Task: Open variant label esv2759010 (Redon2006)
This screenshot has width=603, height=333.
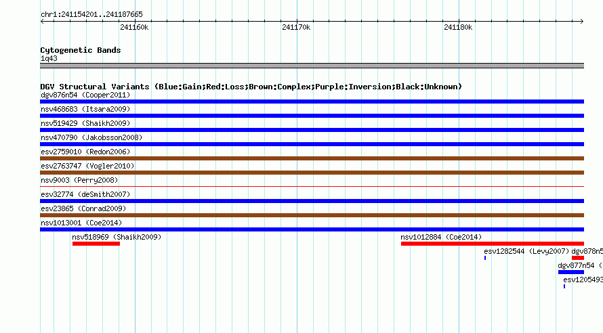Action: [x=85, y=152]
